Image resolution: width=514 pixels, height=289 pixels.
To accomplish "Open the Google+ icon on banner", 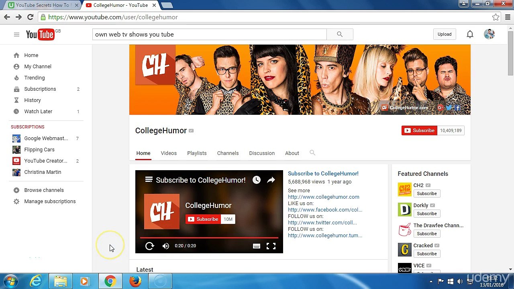I will coord(441,108).
